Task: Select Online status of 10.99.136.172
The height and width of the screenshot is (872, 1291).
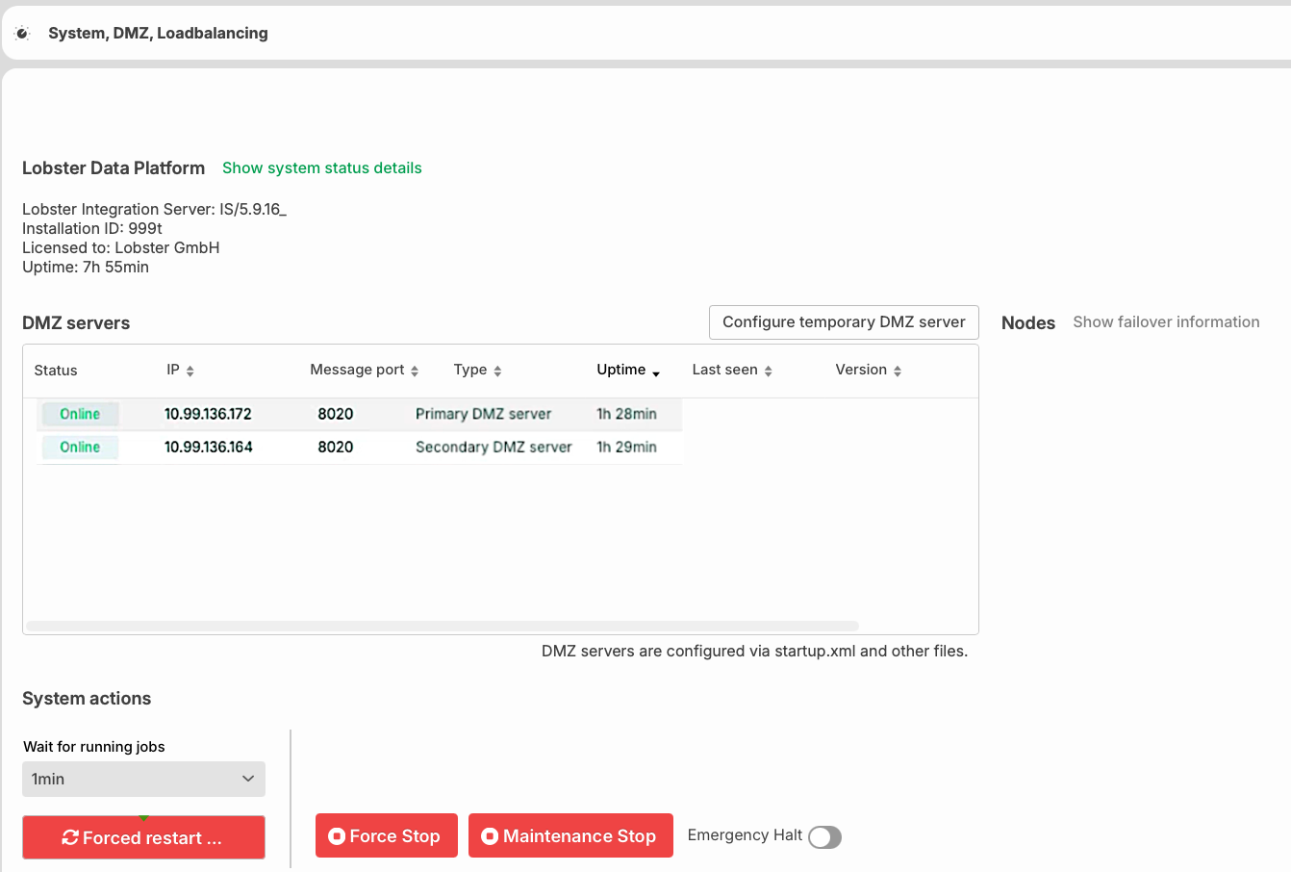Action: coord(80,414)
